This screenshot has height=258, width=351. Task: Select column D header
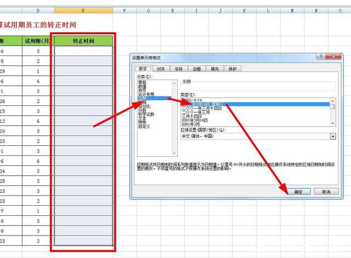tap(38, 10)
